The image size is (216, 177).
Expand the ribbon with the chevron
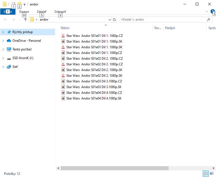207,11
